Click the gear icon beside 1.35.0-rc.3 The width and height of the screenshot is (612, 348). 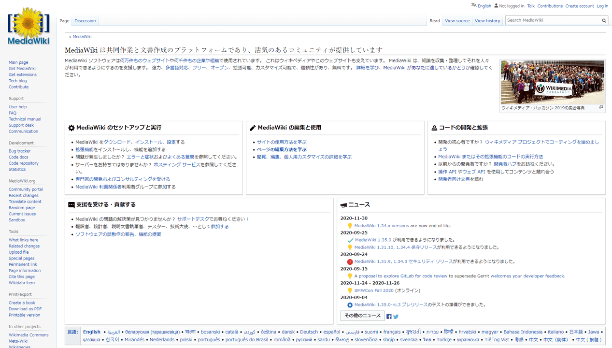350,305
